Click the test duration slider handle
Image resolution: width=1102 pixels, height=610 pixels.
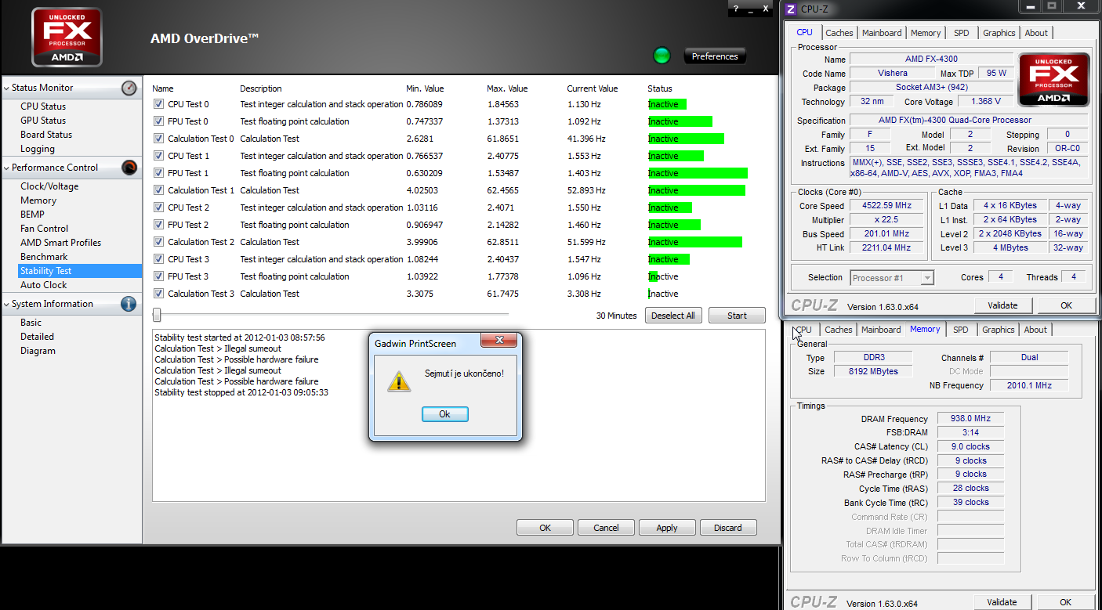pyautogui.click(x=157, y=315)
